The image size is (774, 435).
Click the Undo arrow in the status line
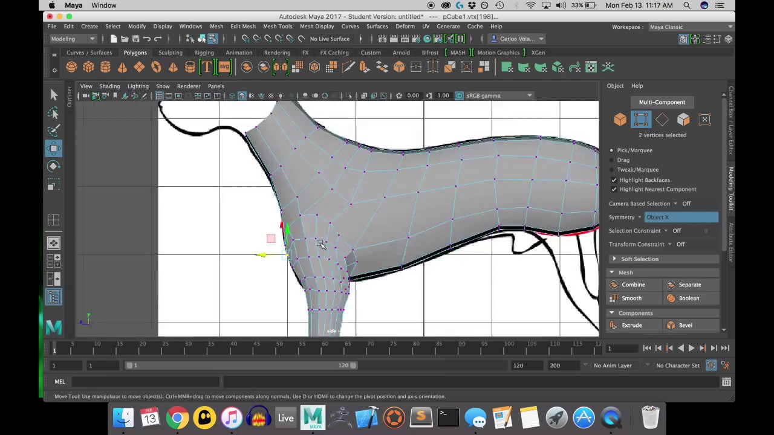pyautogui.click(x=147, y=39)
